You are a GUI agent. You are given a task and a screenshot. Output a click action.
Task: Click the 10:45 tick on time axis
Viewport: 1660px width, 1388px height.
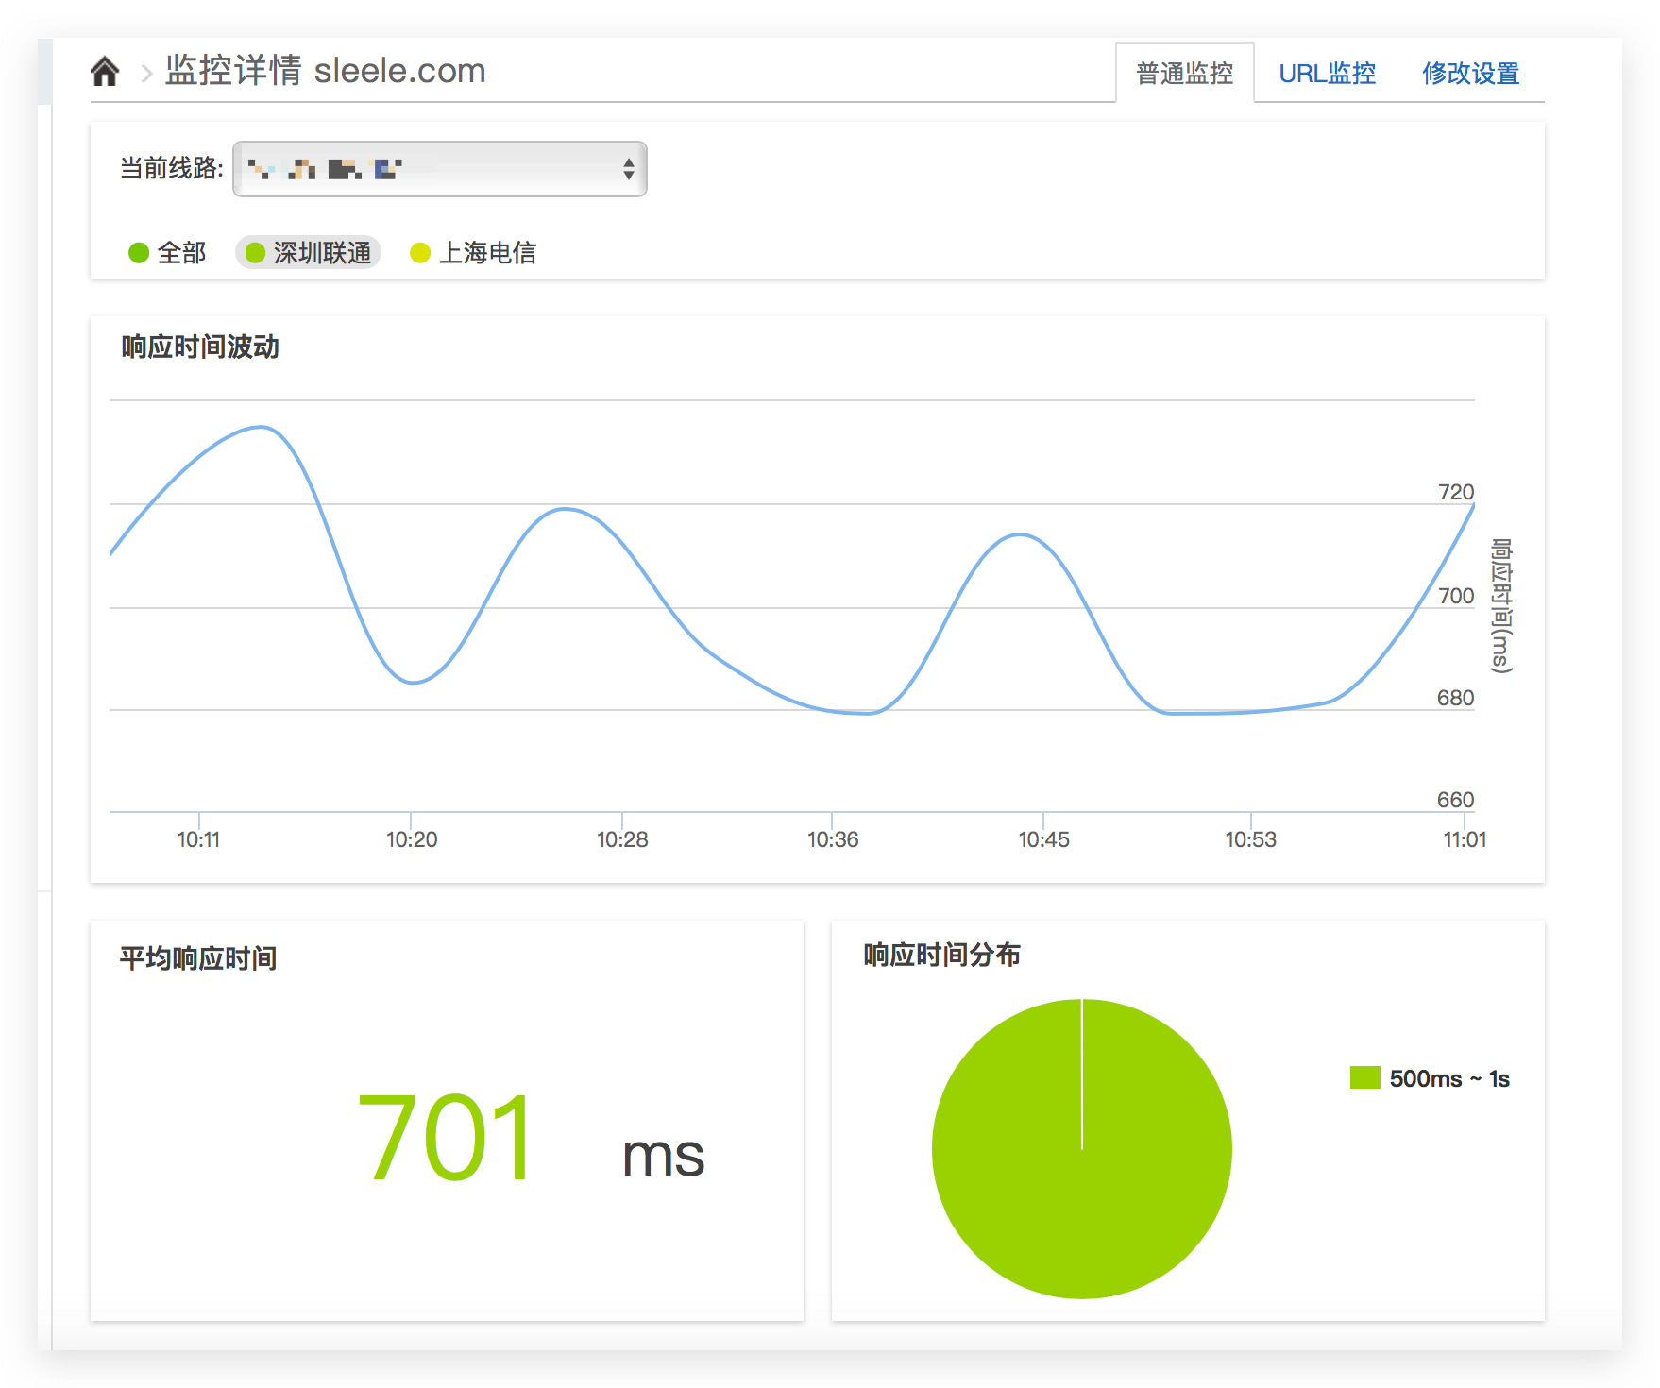[1043, 838]
